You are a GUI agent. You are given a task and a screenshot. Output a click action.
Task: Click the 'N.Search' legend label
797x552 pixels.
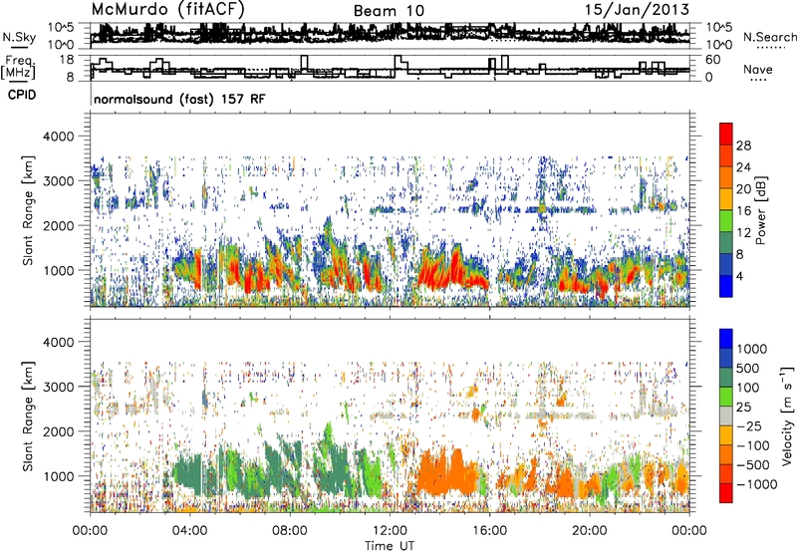point(769,37)
